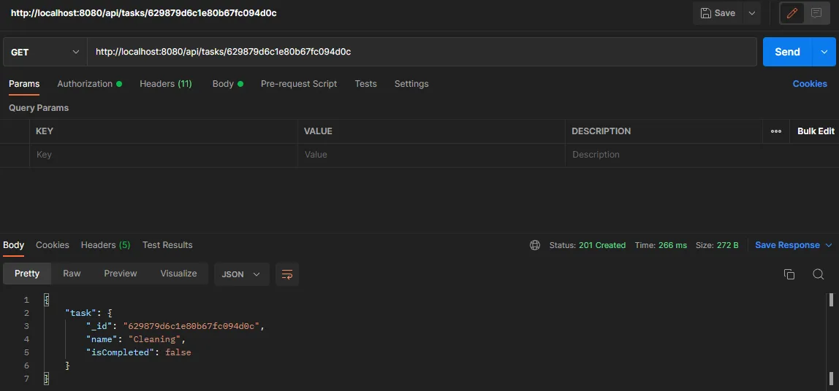Select the Params tab
The image size is (839, 391).
24,84
